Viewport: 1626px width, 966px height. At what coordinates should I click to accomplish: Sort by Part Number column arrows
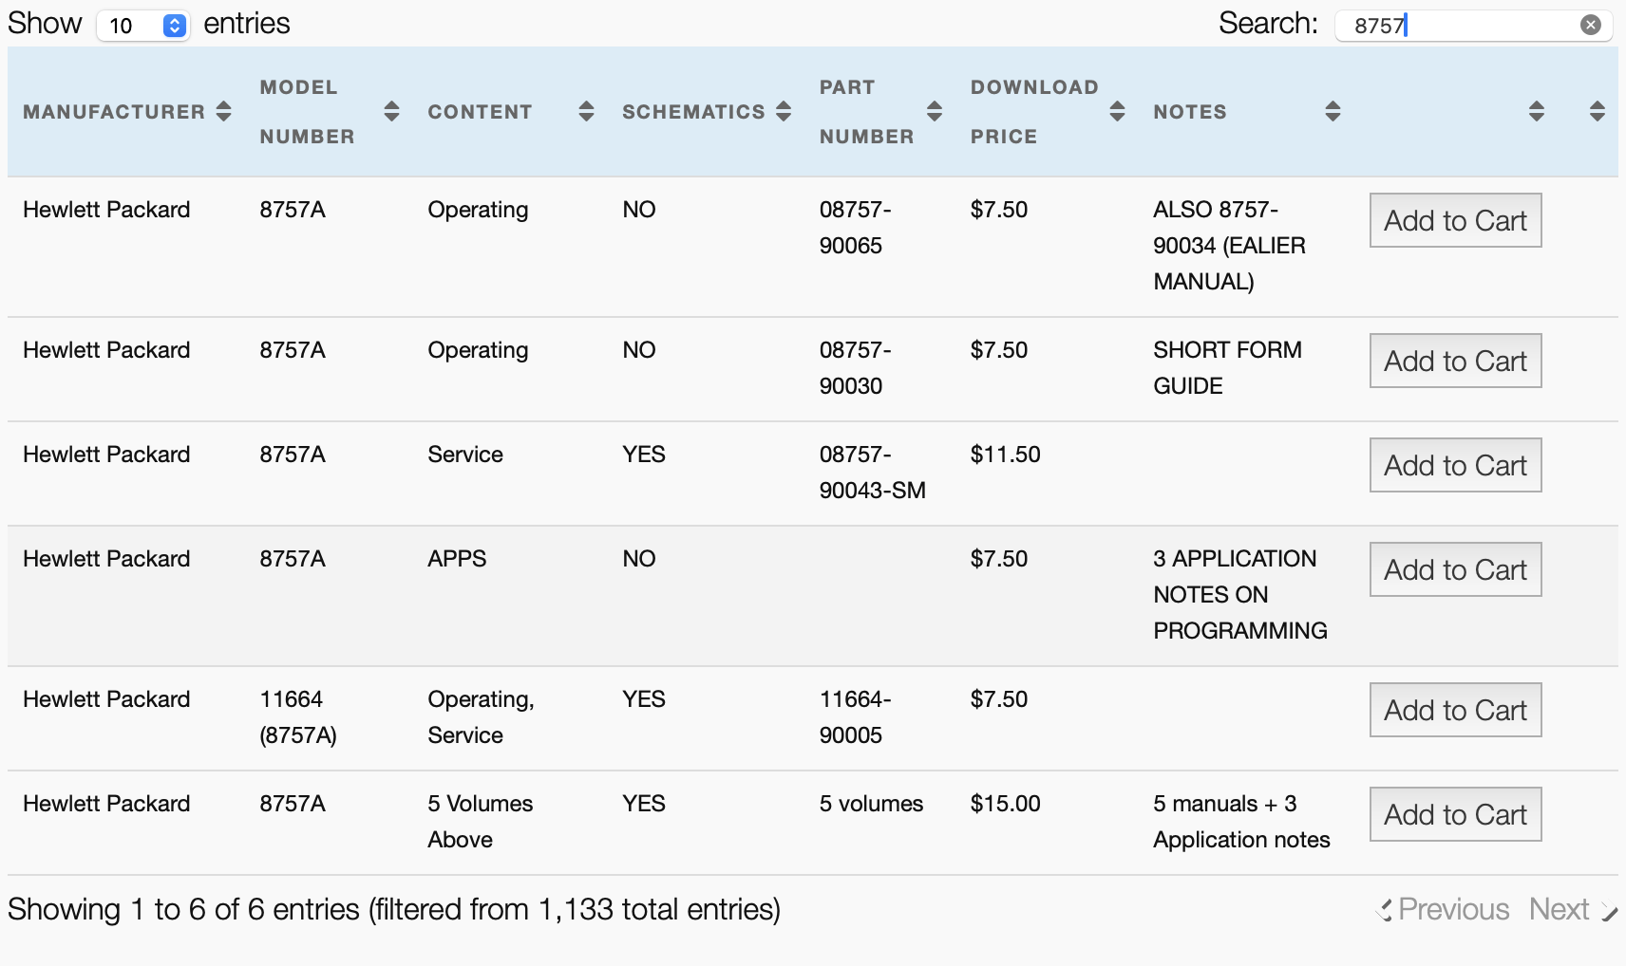[935, 112]
